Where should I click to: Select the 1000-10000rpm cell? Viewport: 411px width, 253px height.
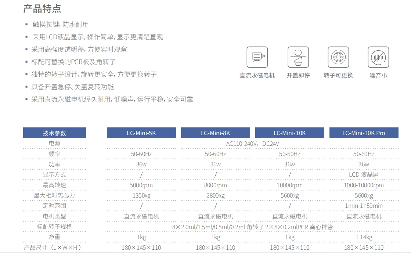click(x=364, y=185)
